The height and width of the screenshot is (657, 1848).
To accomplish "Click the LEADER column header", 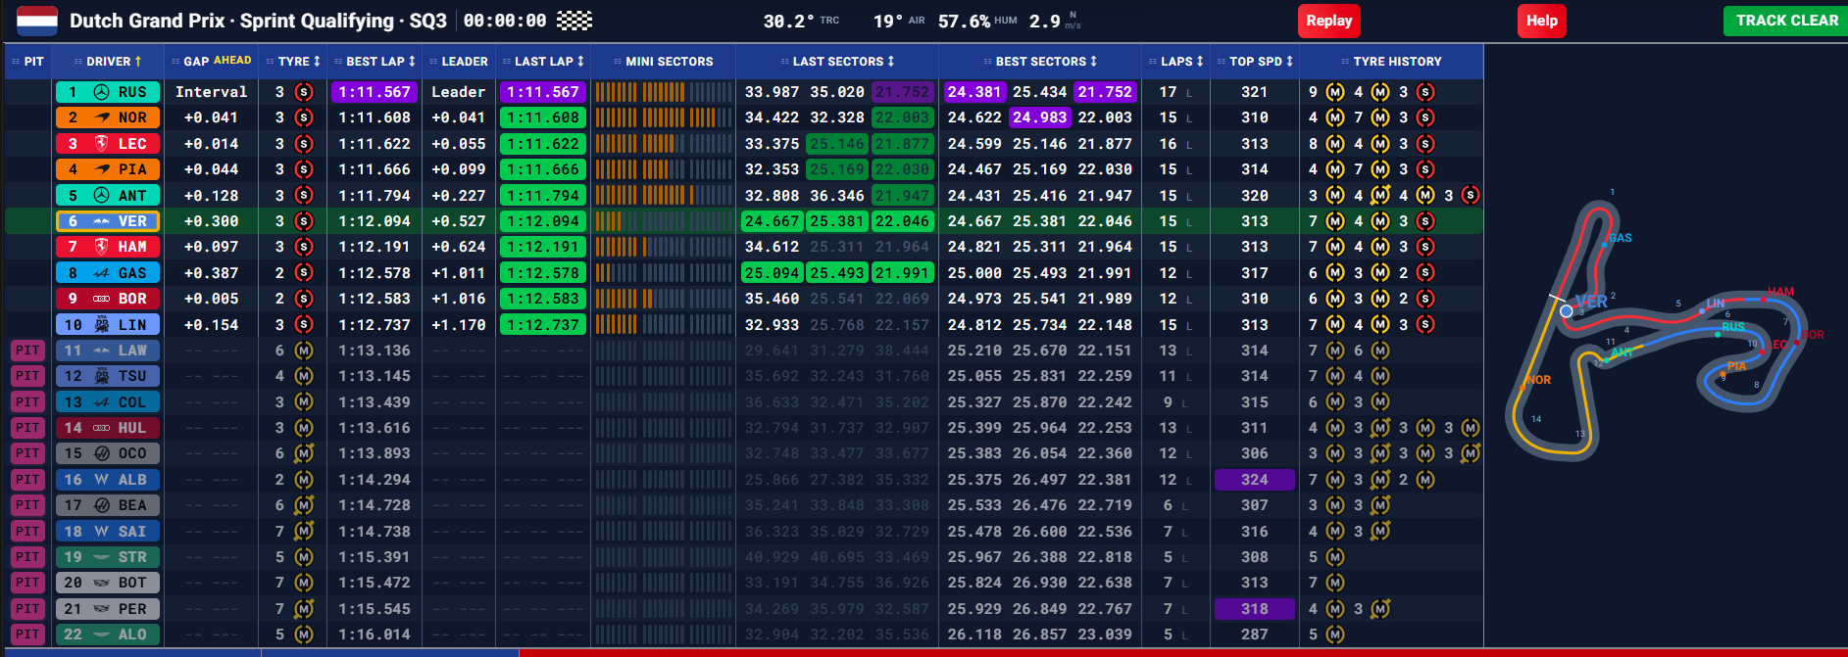I will pos(459,61).
